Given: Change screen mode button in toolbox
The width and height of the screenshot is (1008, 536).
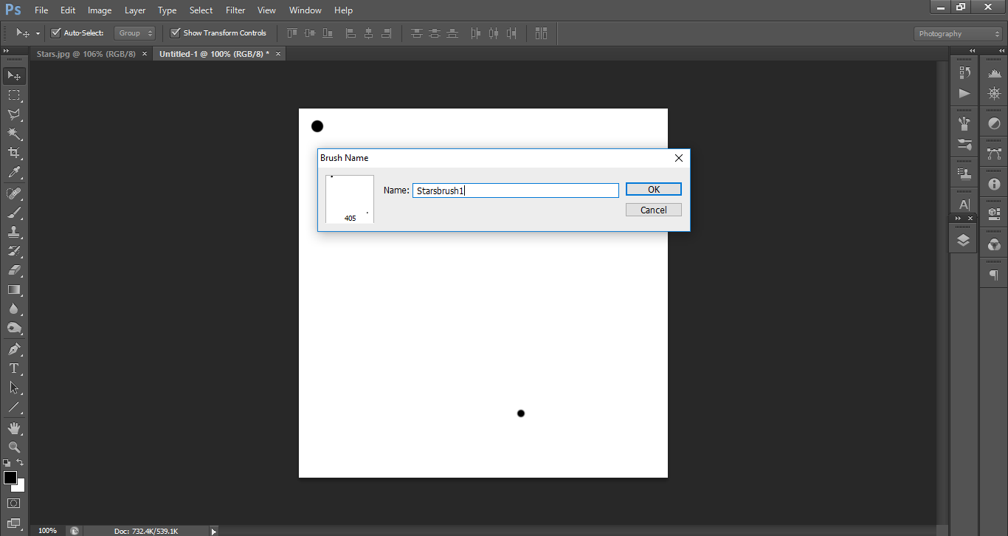Looking at the screenshot, I should click(x=14, y=523).
